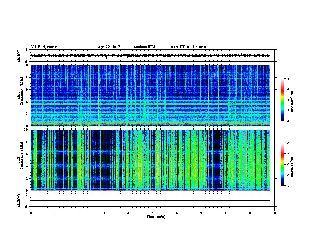Select the start UT 11:30:4 label
The image size is (309, 239).
[x=188, y=47]
